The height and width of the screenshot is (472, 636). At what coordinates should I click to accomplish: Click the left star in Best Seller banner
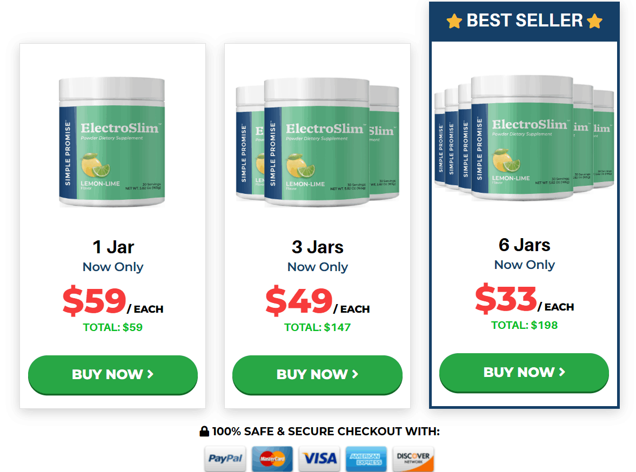454,21
